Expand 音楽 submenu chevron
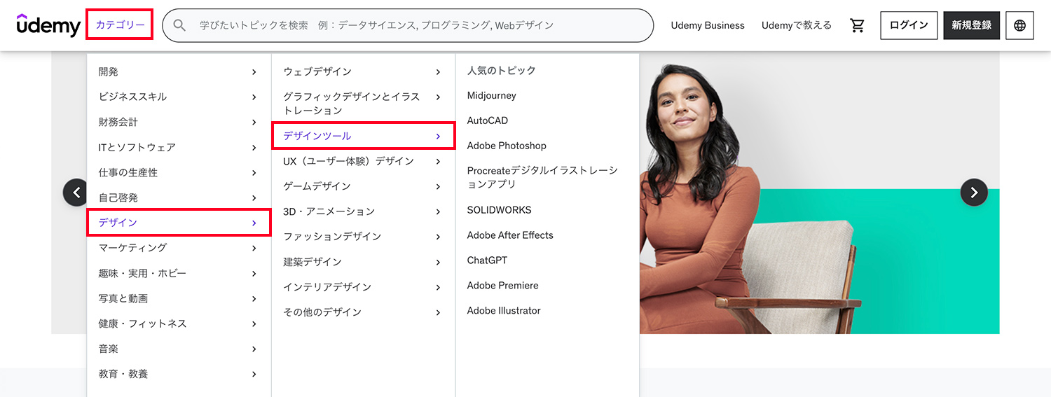The width and height of the screenshot is (1051, 397). pos(254,349)
